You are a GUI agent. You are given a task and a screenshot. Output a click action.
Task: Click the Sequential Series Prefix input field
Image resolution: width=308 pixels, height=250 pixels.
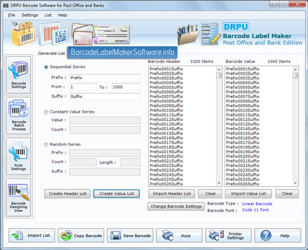tap(105, 77)
